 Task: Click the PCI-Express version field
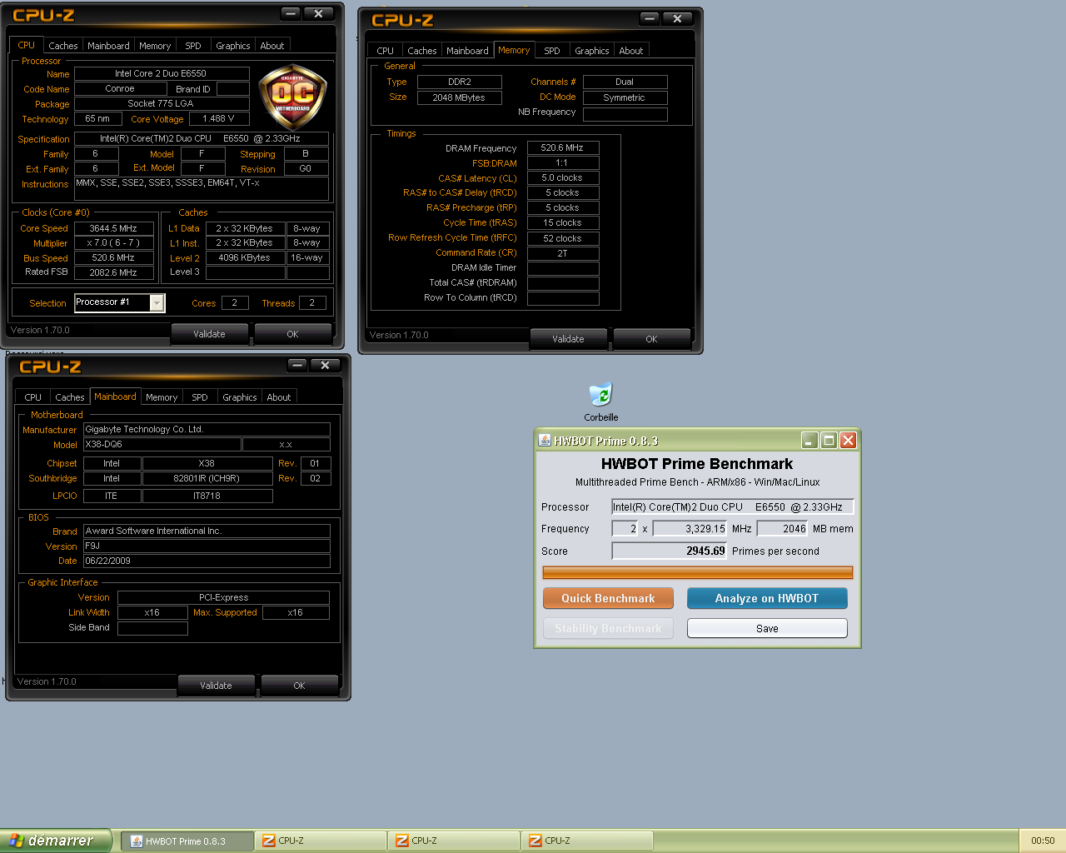tap(223, 597)
